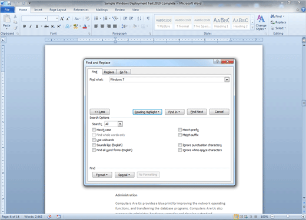Open the Page Layout ribbon tab
This screenshot has width=306, height=220.
[58, 9]
